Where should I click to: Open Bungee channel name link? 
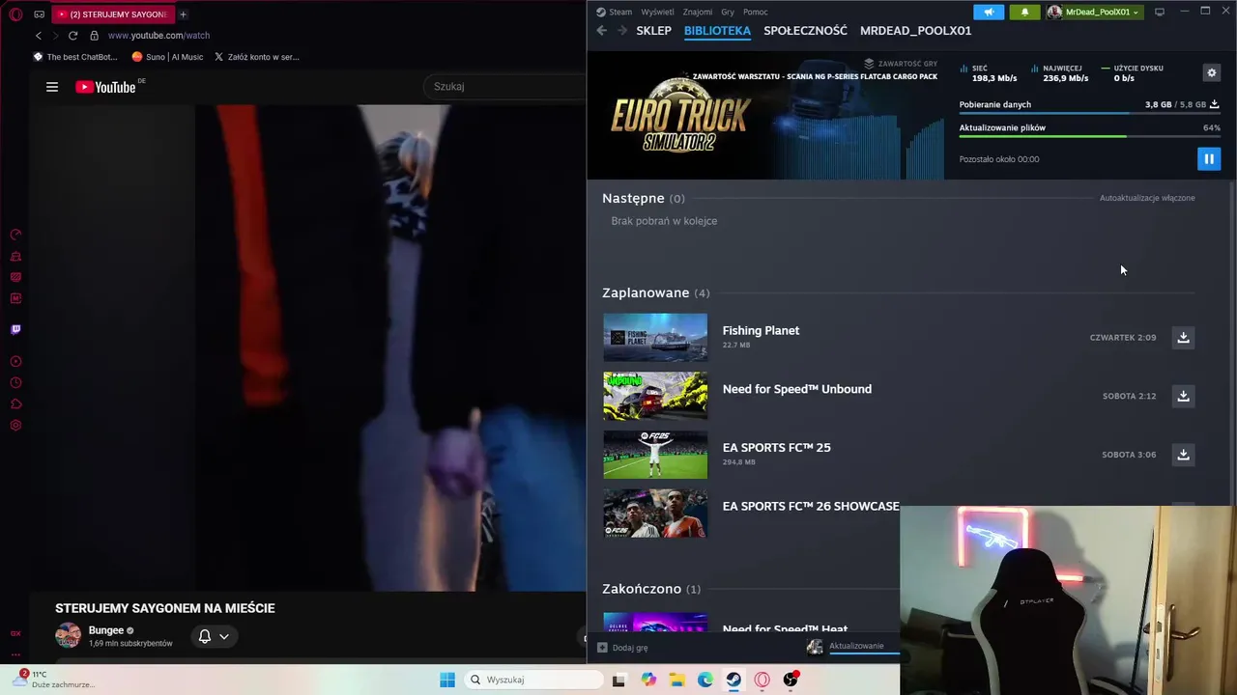click(106, 630)
